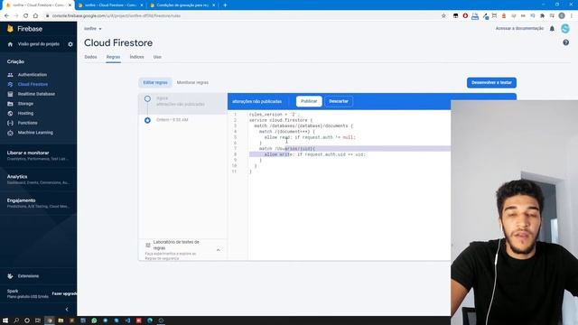
Task: Expand the Analytics section
Action: pos(38,179)
